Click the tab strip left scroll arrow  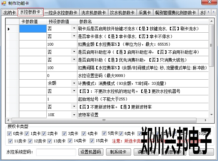click(209, 13)
